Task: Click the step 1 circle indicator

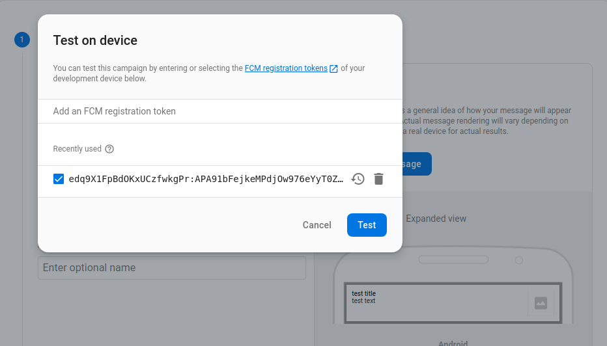Action: click(x=22, y=40)
